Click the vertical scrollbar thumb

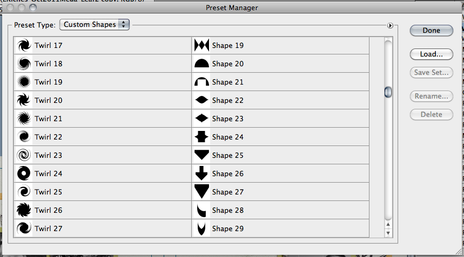tap(388, 92)
